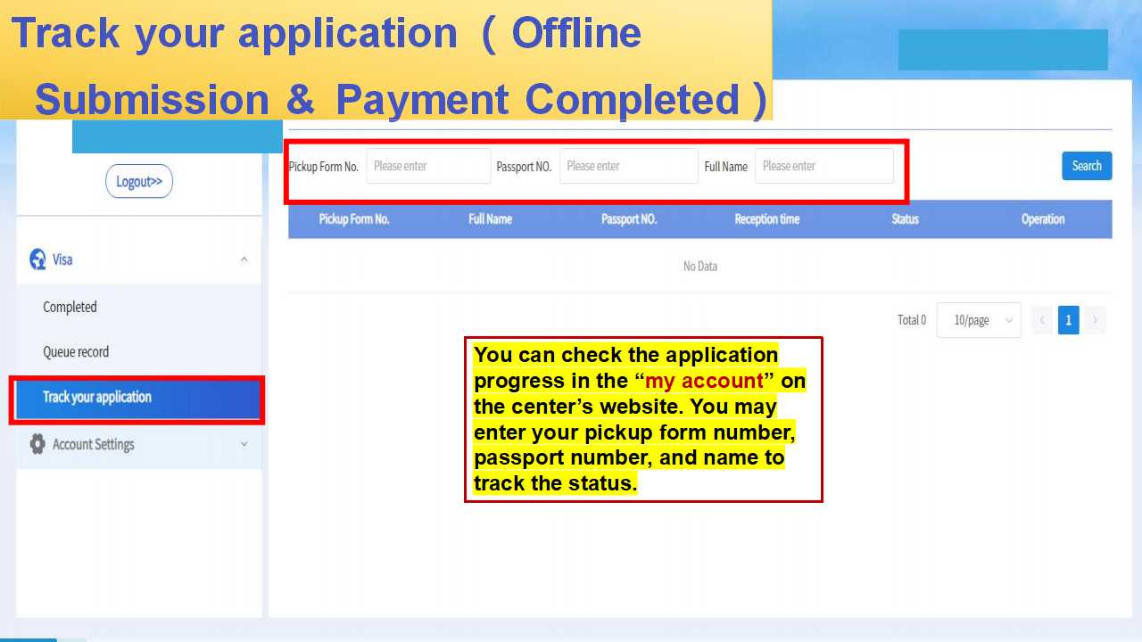Click the Reception time column header

tap(766, 219)
